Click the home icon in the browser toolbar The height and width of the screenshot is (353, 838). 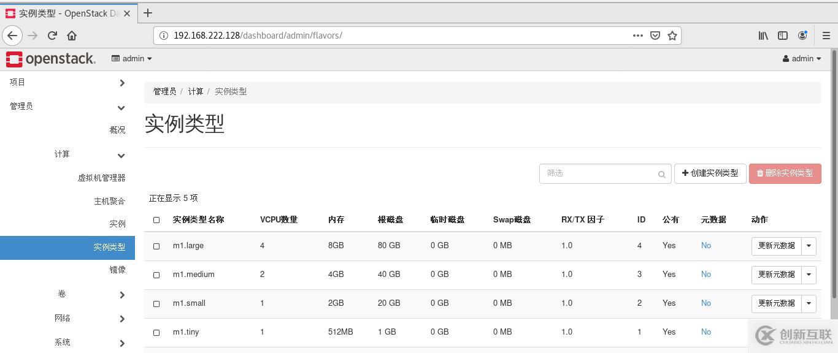click(72, 35)
